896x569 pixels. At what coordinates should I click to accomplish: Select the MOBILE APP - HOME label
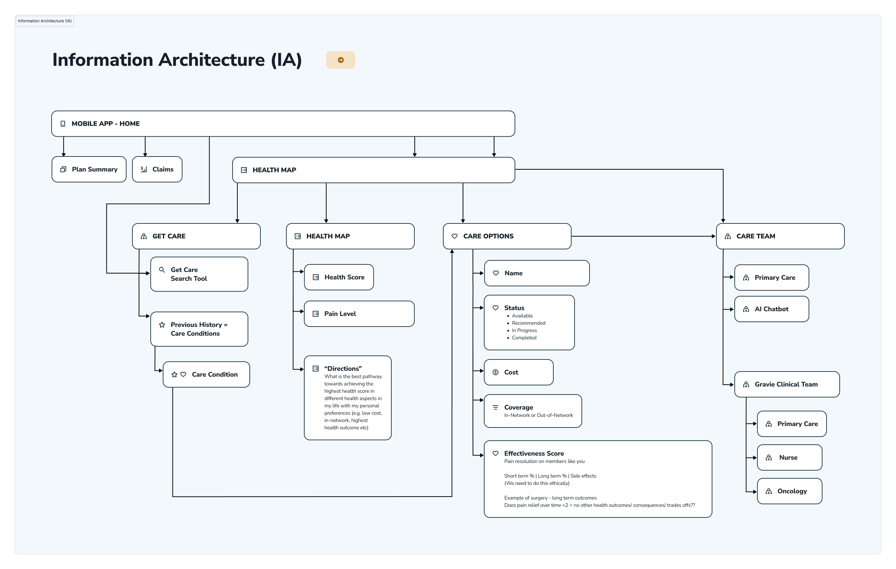[106, 124]
